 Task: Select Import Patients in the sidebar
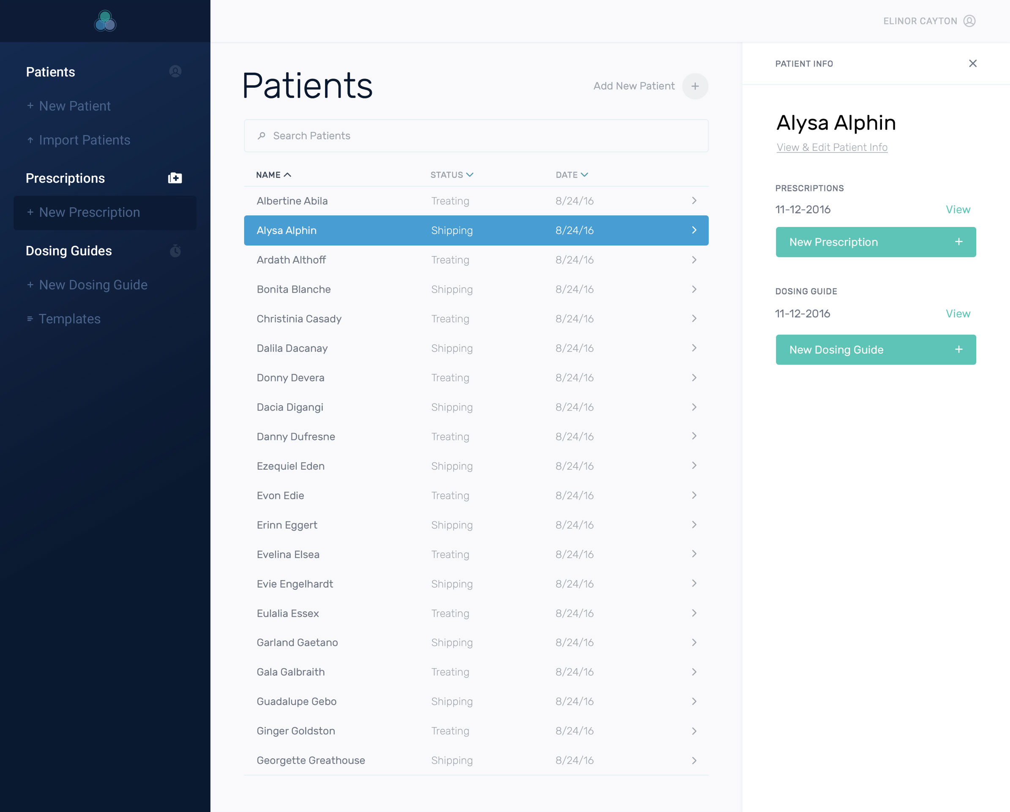coord(85,140)
